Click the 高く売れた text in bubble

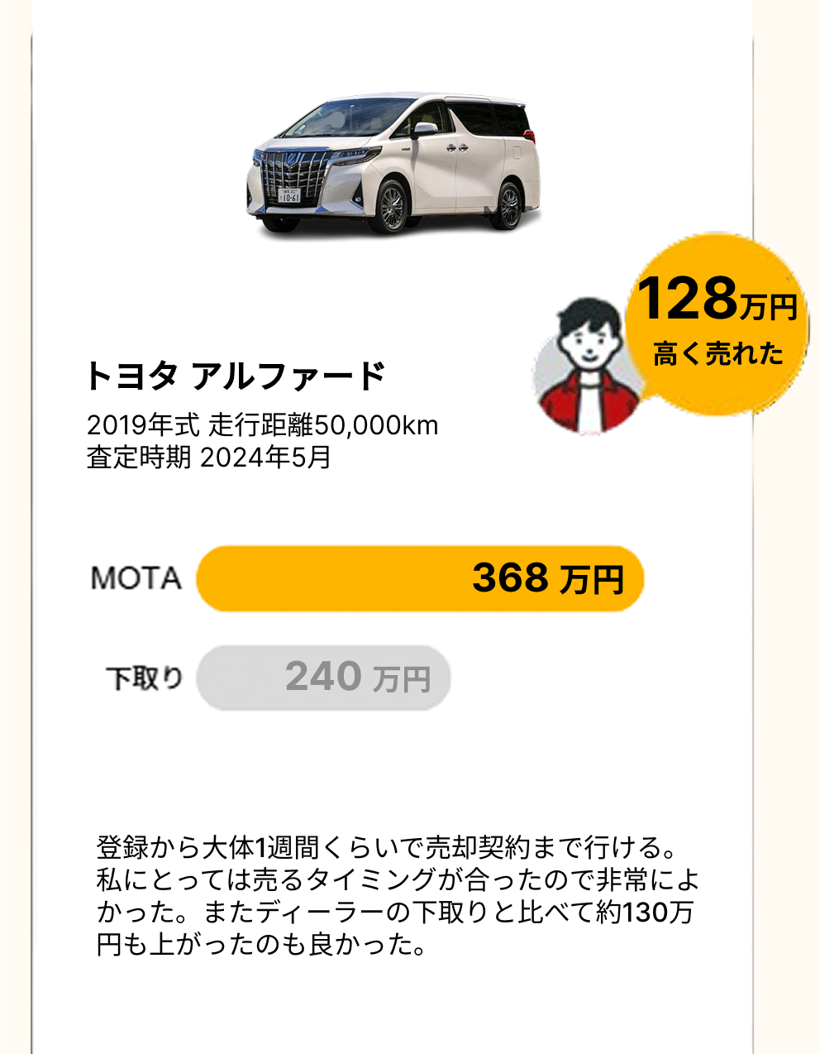tap(718, 352)
